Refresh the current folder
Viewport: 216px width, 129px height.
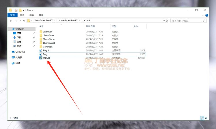[167, 21]
